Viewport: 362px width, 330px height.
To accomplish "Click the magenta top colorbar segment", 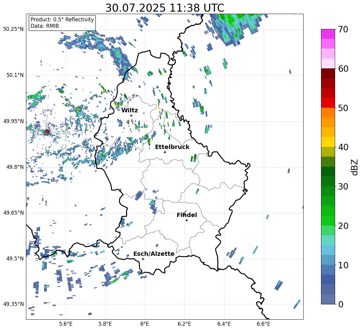I will [328, 34].
